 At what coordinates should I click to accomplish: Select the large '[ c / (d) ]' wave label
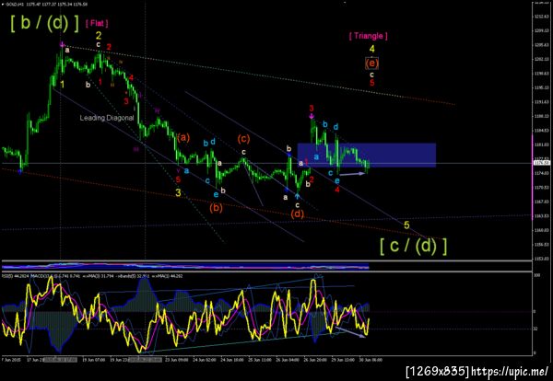pos(414,246)
